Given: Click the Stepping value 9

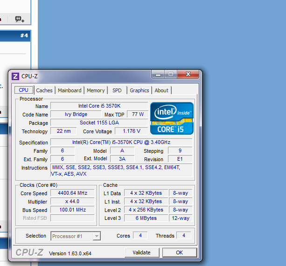Looking at the screenshot, I should click(180, 151).
